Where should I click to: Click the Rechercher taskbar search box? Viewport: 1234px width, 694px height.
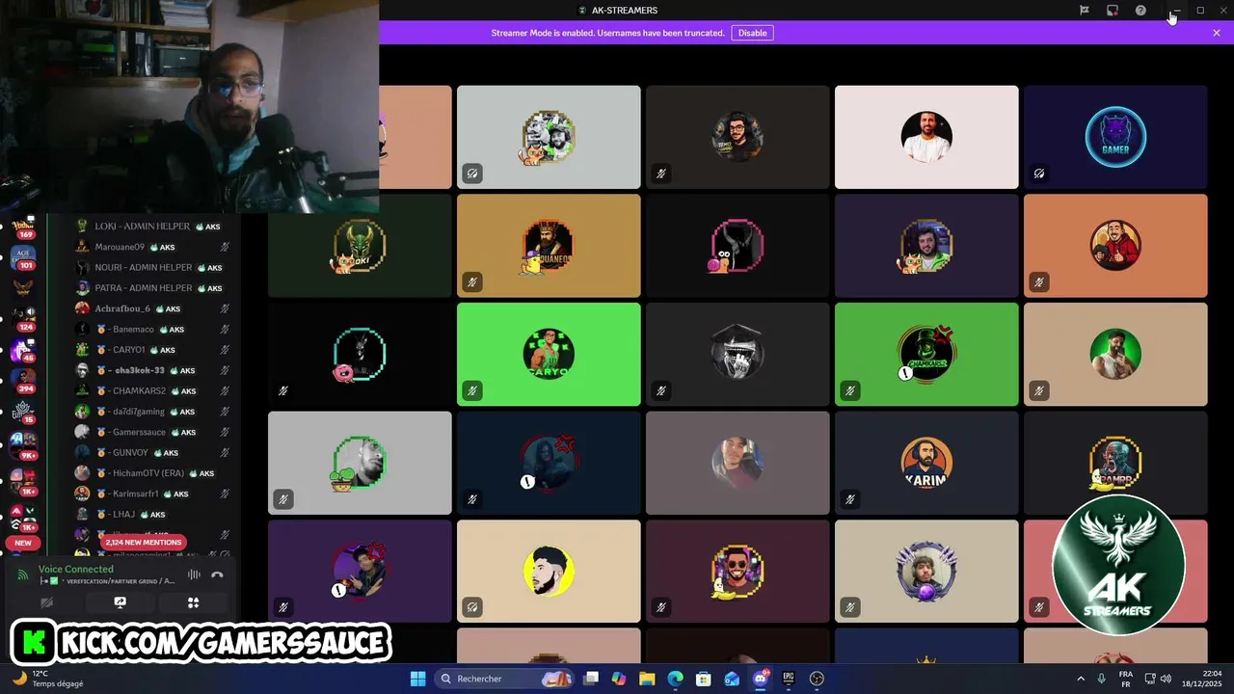504,679
